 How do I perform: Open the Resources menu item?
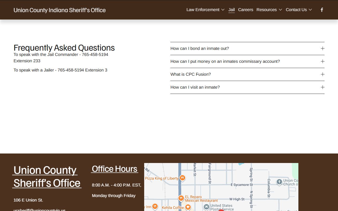266,10
